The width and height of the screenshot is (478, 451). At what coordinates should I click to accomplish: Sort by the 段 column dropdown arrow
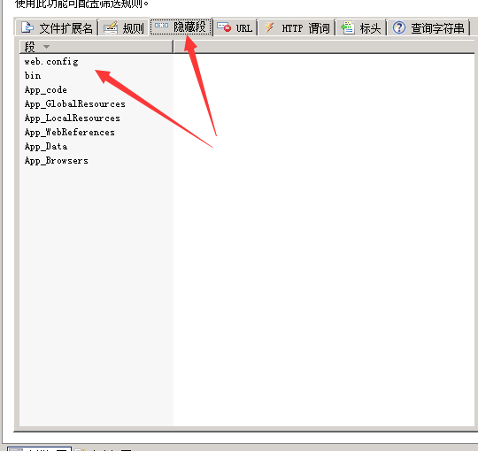pyautogui.click(x=46, y=47)
